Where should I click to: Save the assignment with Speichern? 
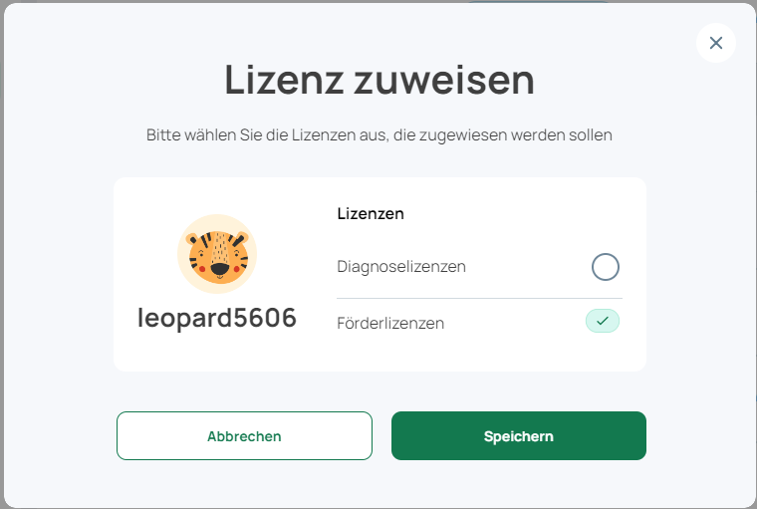tap(519, 435)
